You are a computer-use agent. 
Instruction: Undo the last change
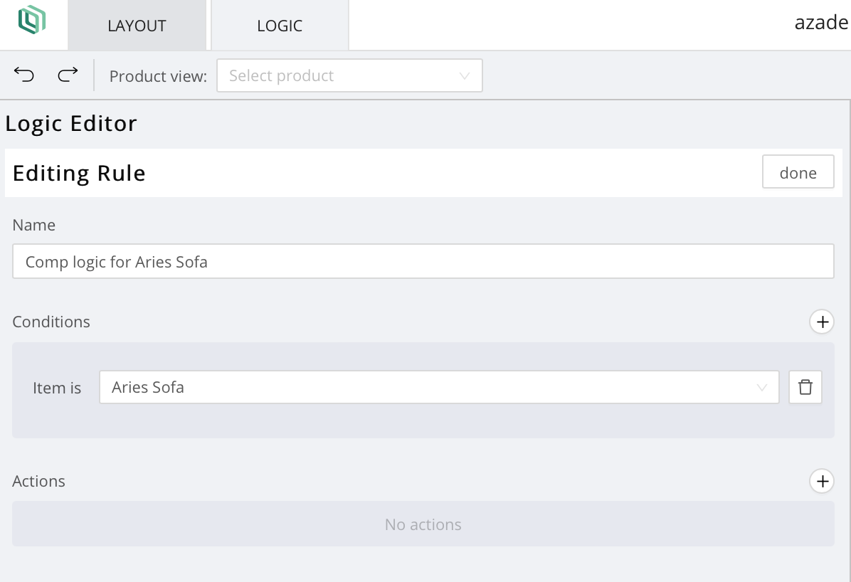point(24,75)
